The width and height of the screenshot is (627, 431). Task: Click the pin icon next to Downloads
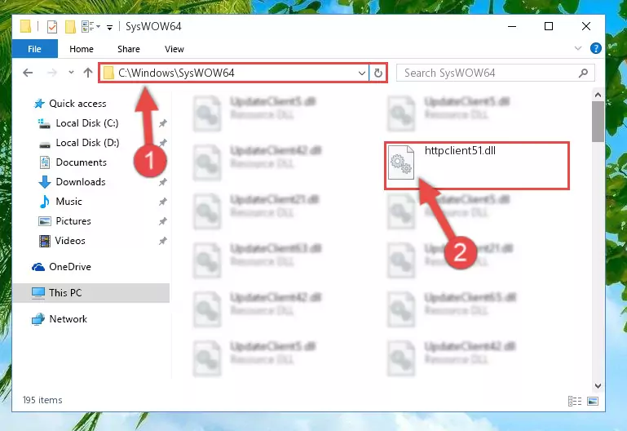click(x=163, y=183)
